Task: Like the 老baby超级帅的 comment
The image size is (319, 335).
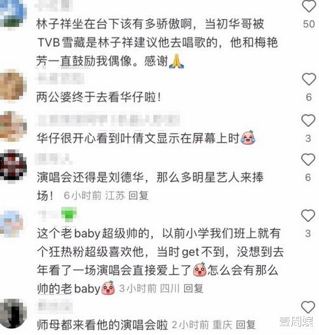Action: [308, 215]
